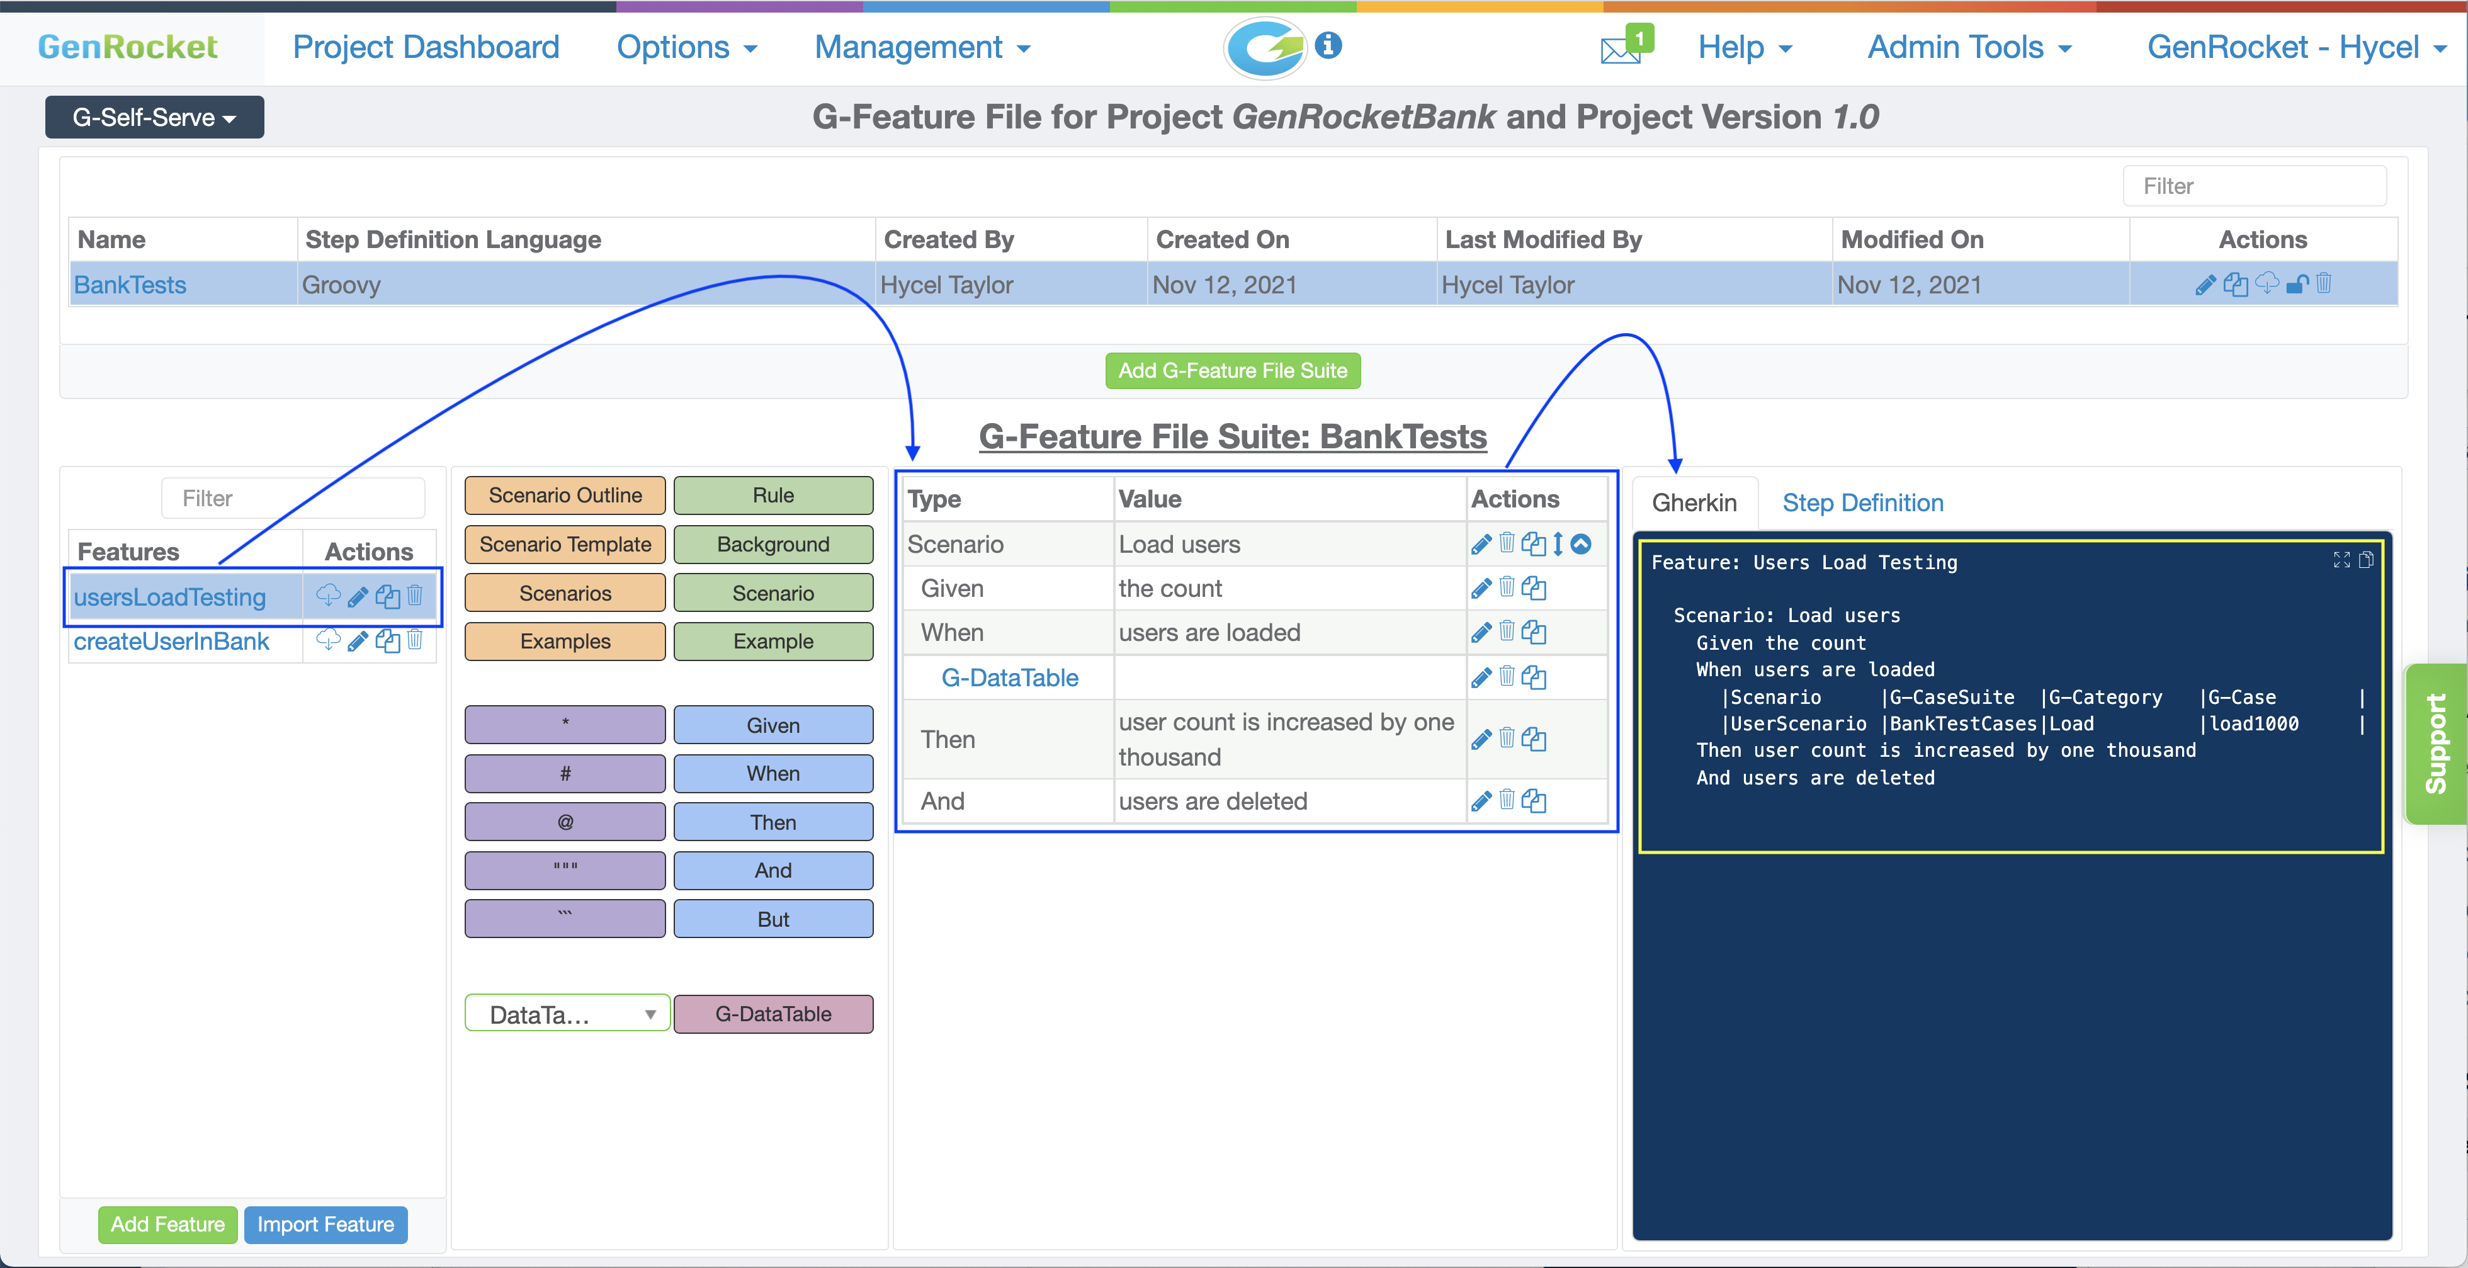The image size is (2468, 1268).
Task: Copy Gherkin text to clipboard icon
Action: [2365, 560]
